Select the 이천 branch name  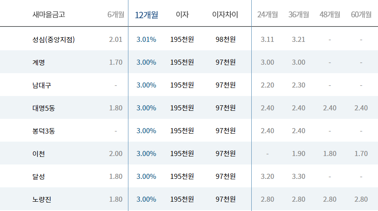38,153
